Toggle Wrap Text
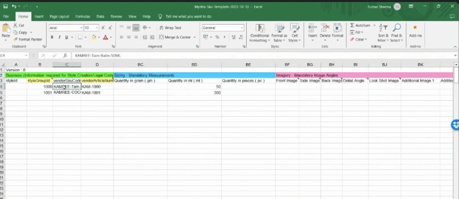 (x=171, y=28)
